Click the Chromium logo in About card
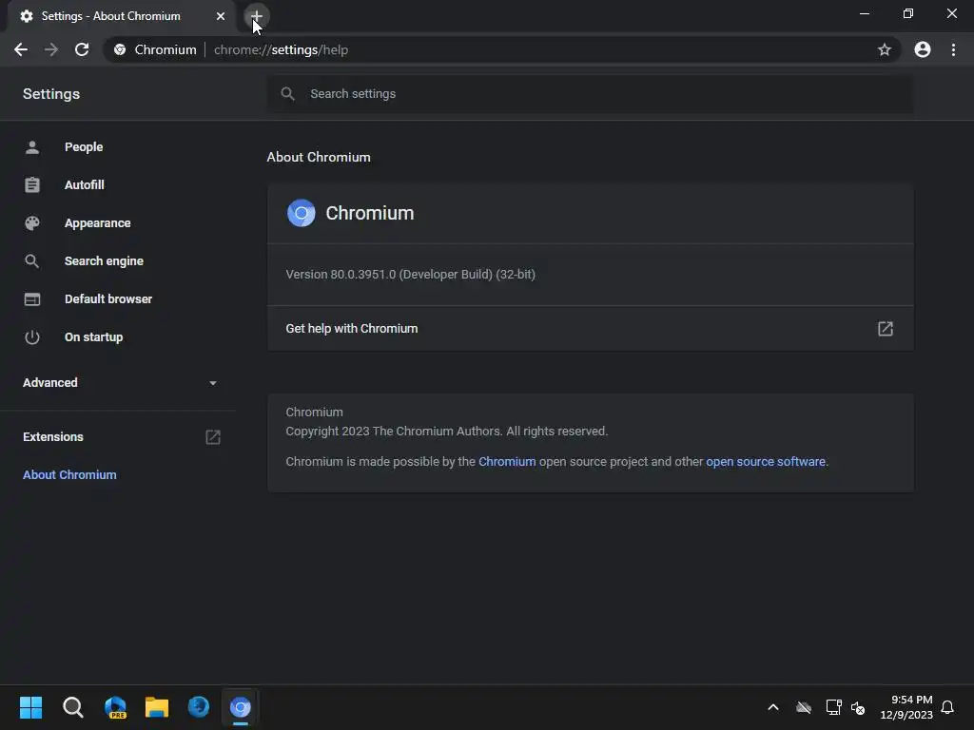 pos(302,213)
